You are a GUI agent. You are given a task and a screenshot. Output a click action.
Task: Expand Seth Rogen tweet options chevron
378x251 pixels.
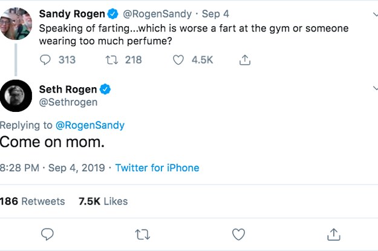pos(374,88)
